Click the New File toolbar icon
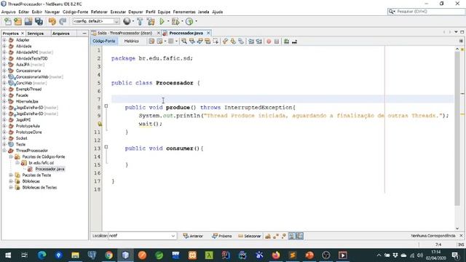 [x=8, y=21]
